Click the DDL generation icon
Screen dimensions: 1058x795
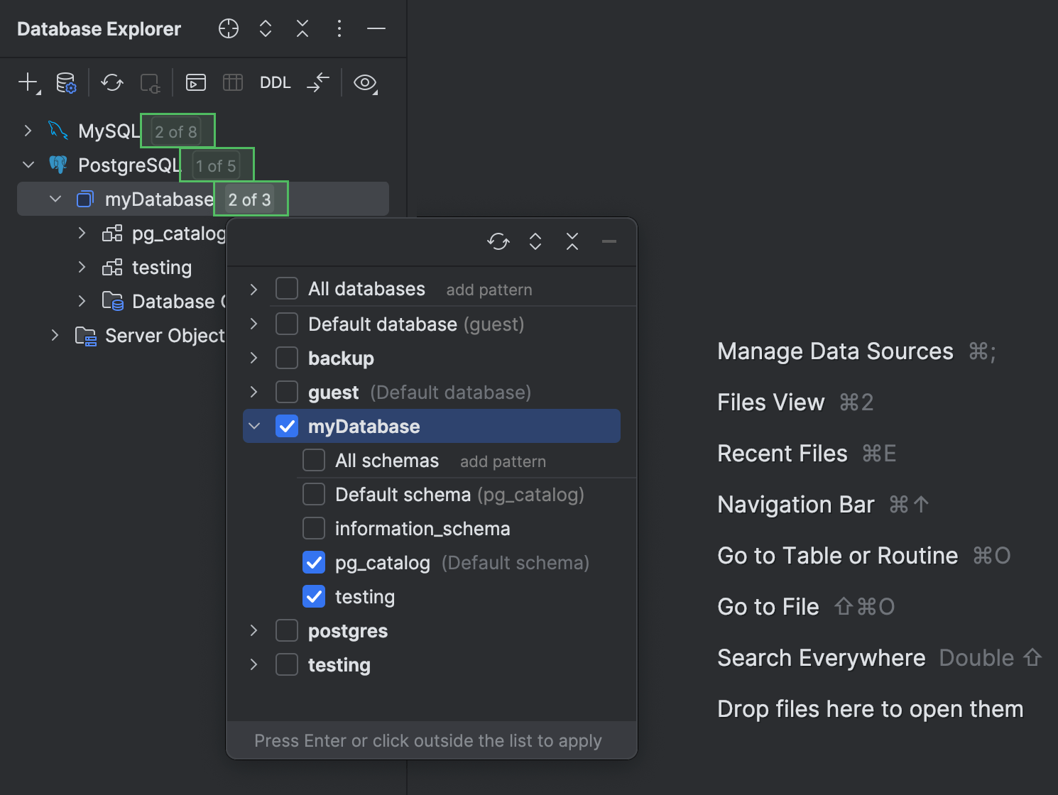275,82
